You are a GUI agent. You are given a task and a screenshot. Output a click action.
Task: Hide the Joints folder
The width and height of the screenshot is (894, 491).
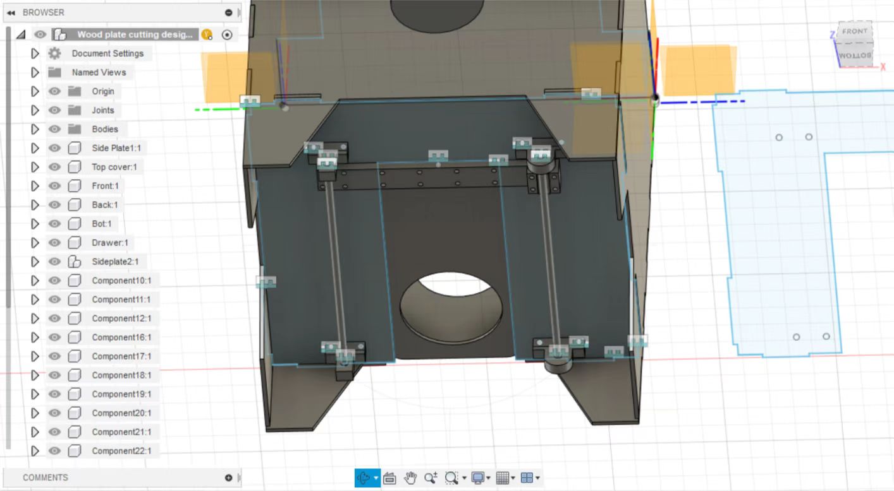click(54, 110)
